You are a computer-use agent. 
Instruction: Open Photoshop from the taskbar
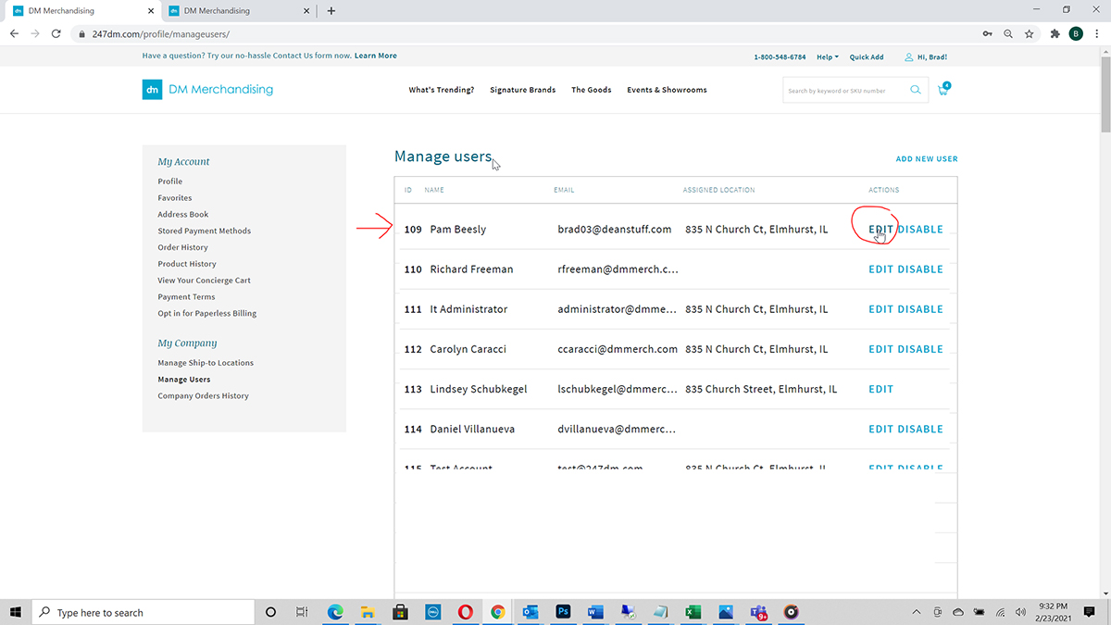(x=563, y=612)
